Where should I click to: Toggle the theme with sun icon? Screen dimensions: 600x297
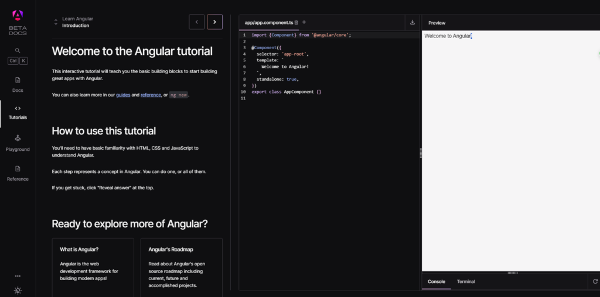pos(18,291)
